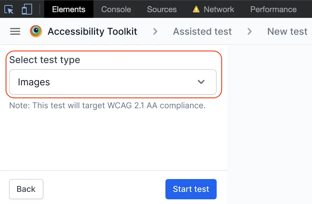This screenshot has width=312, height=204.
Task: Click the WCAG 2.1 AA note text
Action: 107,106
